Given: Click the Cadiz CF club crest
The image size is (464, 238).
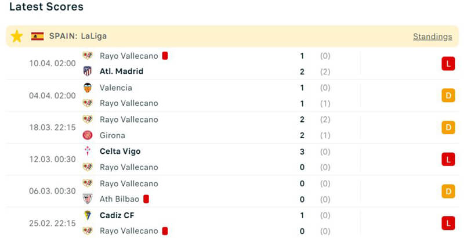Looking at the screenshot, I should tap(88, 215).
